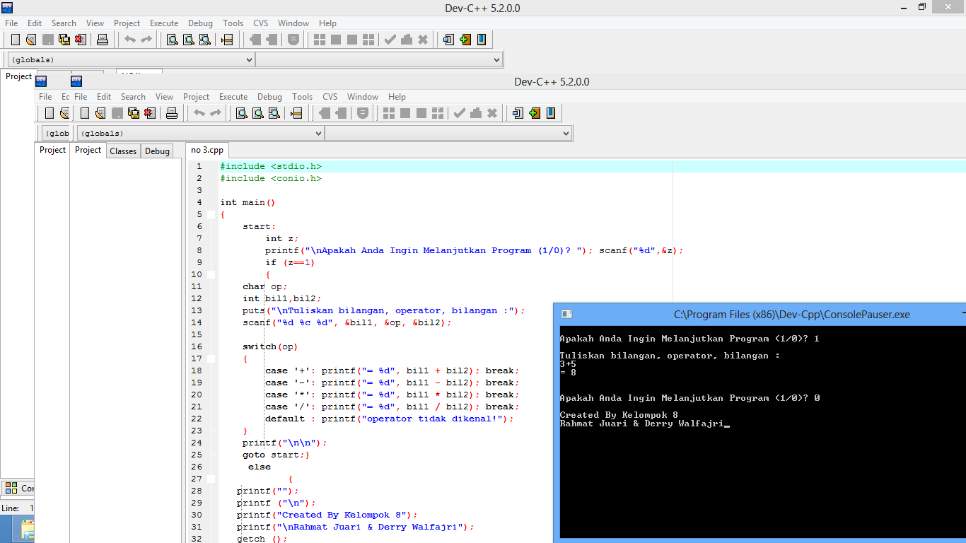Click Save All icon in the outer Dev-C++ toolbar
The width and height of the screenshot is (966, 543).
tap(64, 40)
